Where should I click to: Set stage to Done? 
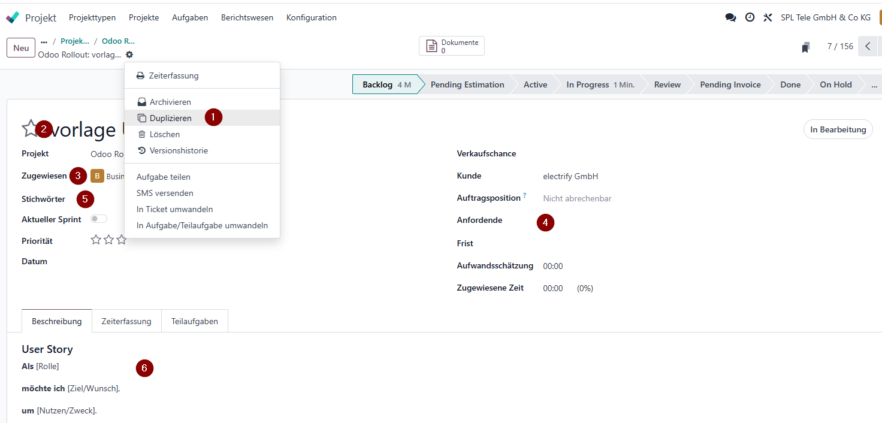click(x=790, y=84)
